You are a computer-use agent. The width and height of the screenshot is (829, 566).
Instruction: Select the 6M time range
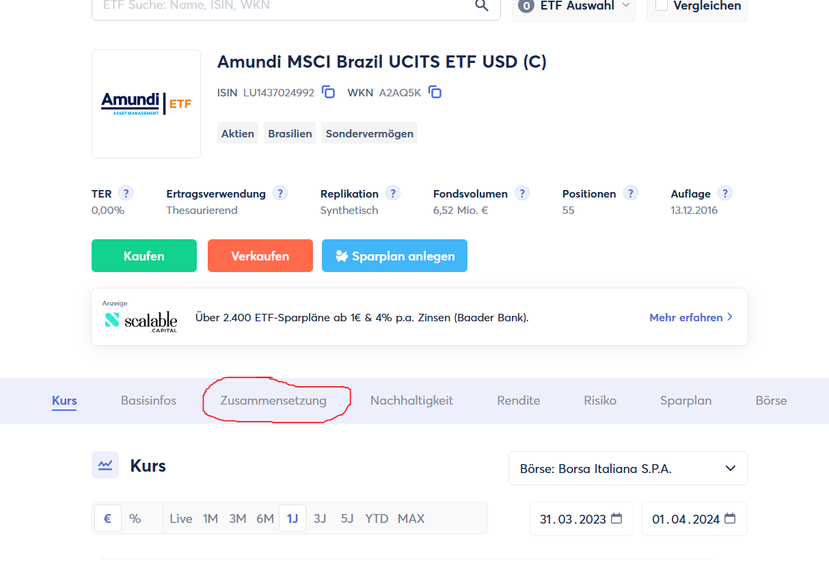265,519
